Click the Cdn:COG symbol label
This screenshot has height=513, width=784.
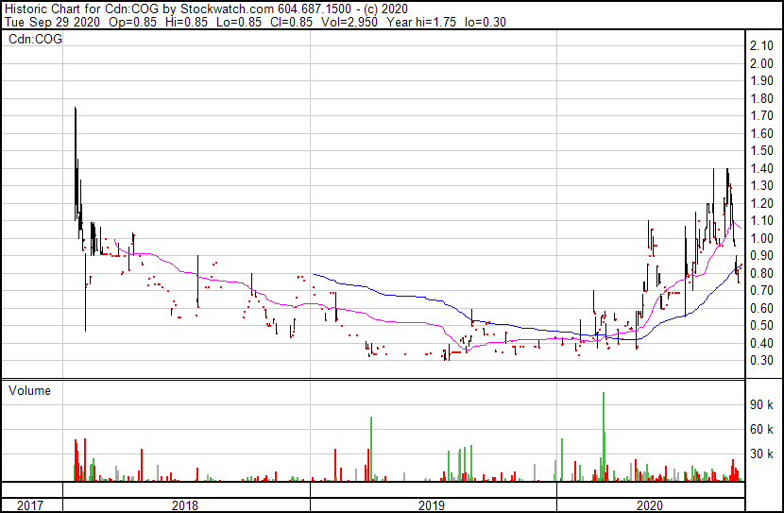(x=35, y=39)
